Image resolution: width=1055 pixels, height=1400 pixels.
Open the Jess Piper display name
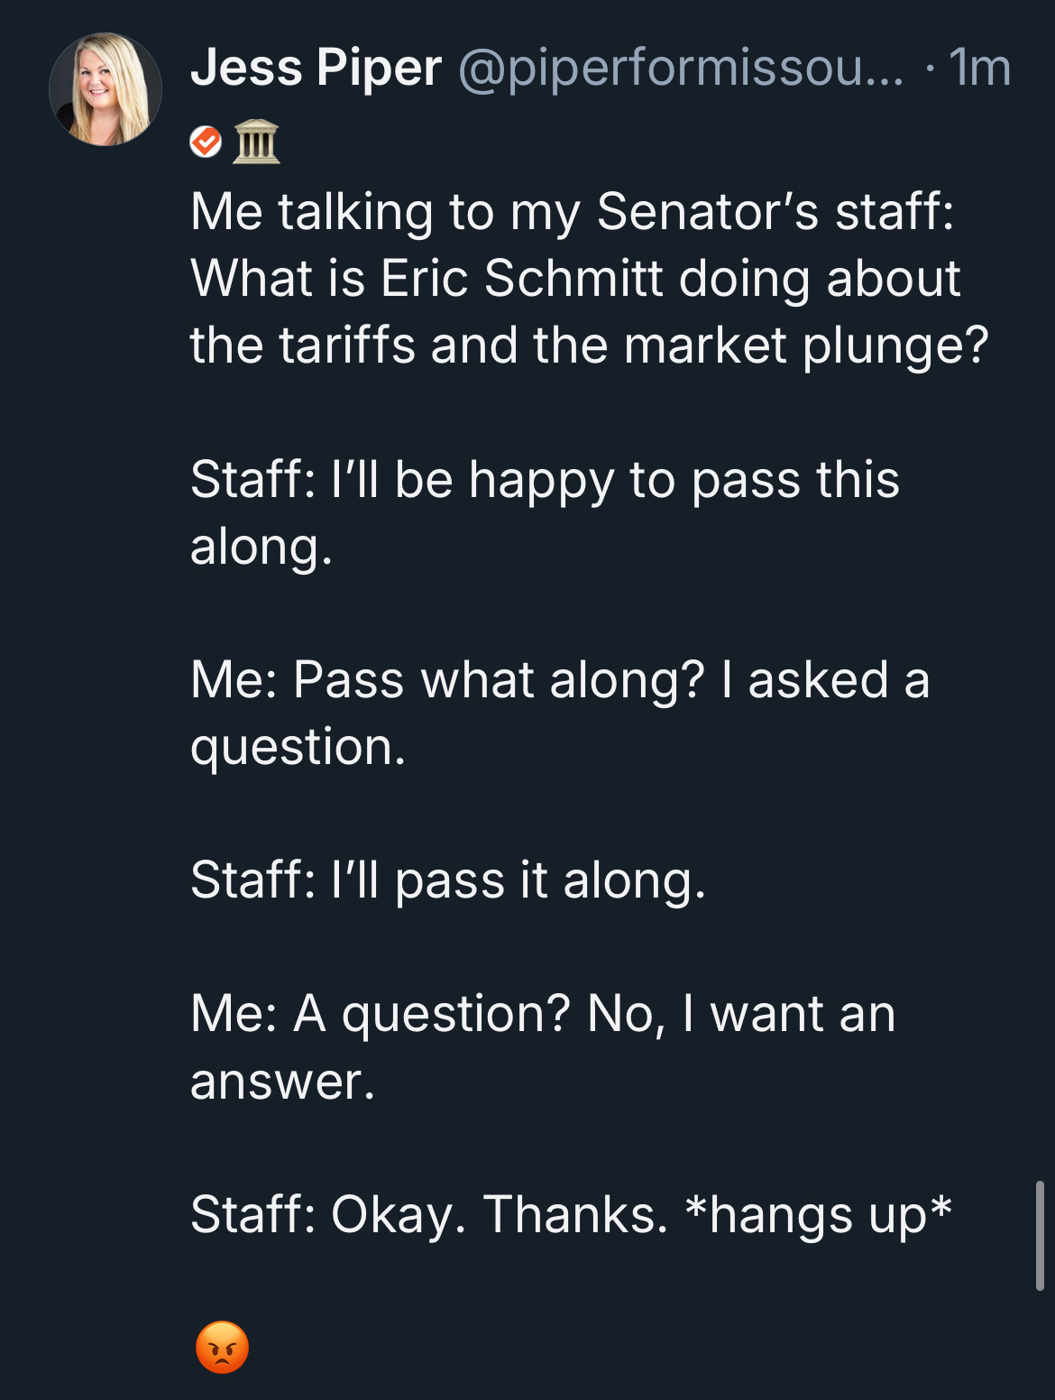(316, 68)
